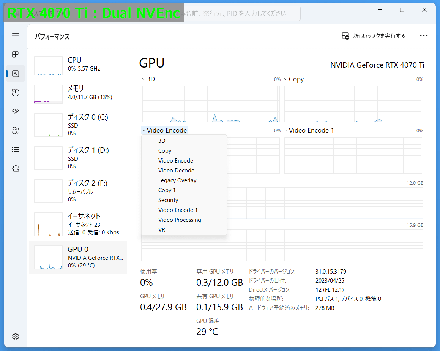Image resolution: width=440 pixels, height=351 pixels.
Task: Select the CPU performance item
Action: (x=78, y=66)
